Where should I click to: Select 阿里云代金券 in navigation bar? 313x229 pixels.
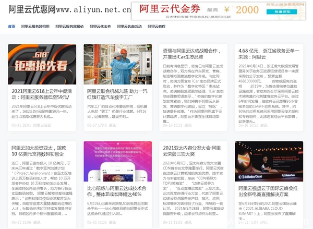click(100, 26)
